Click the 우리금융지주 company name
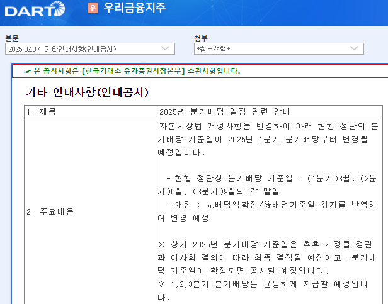The width and height of the screenshot is (388, 304). [x=134, y=8]
